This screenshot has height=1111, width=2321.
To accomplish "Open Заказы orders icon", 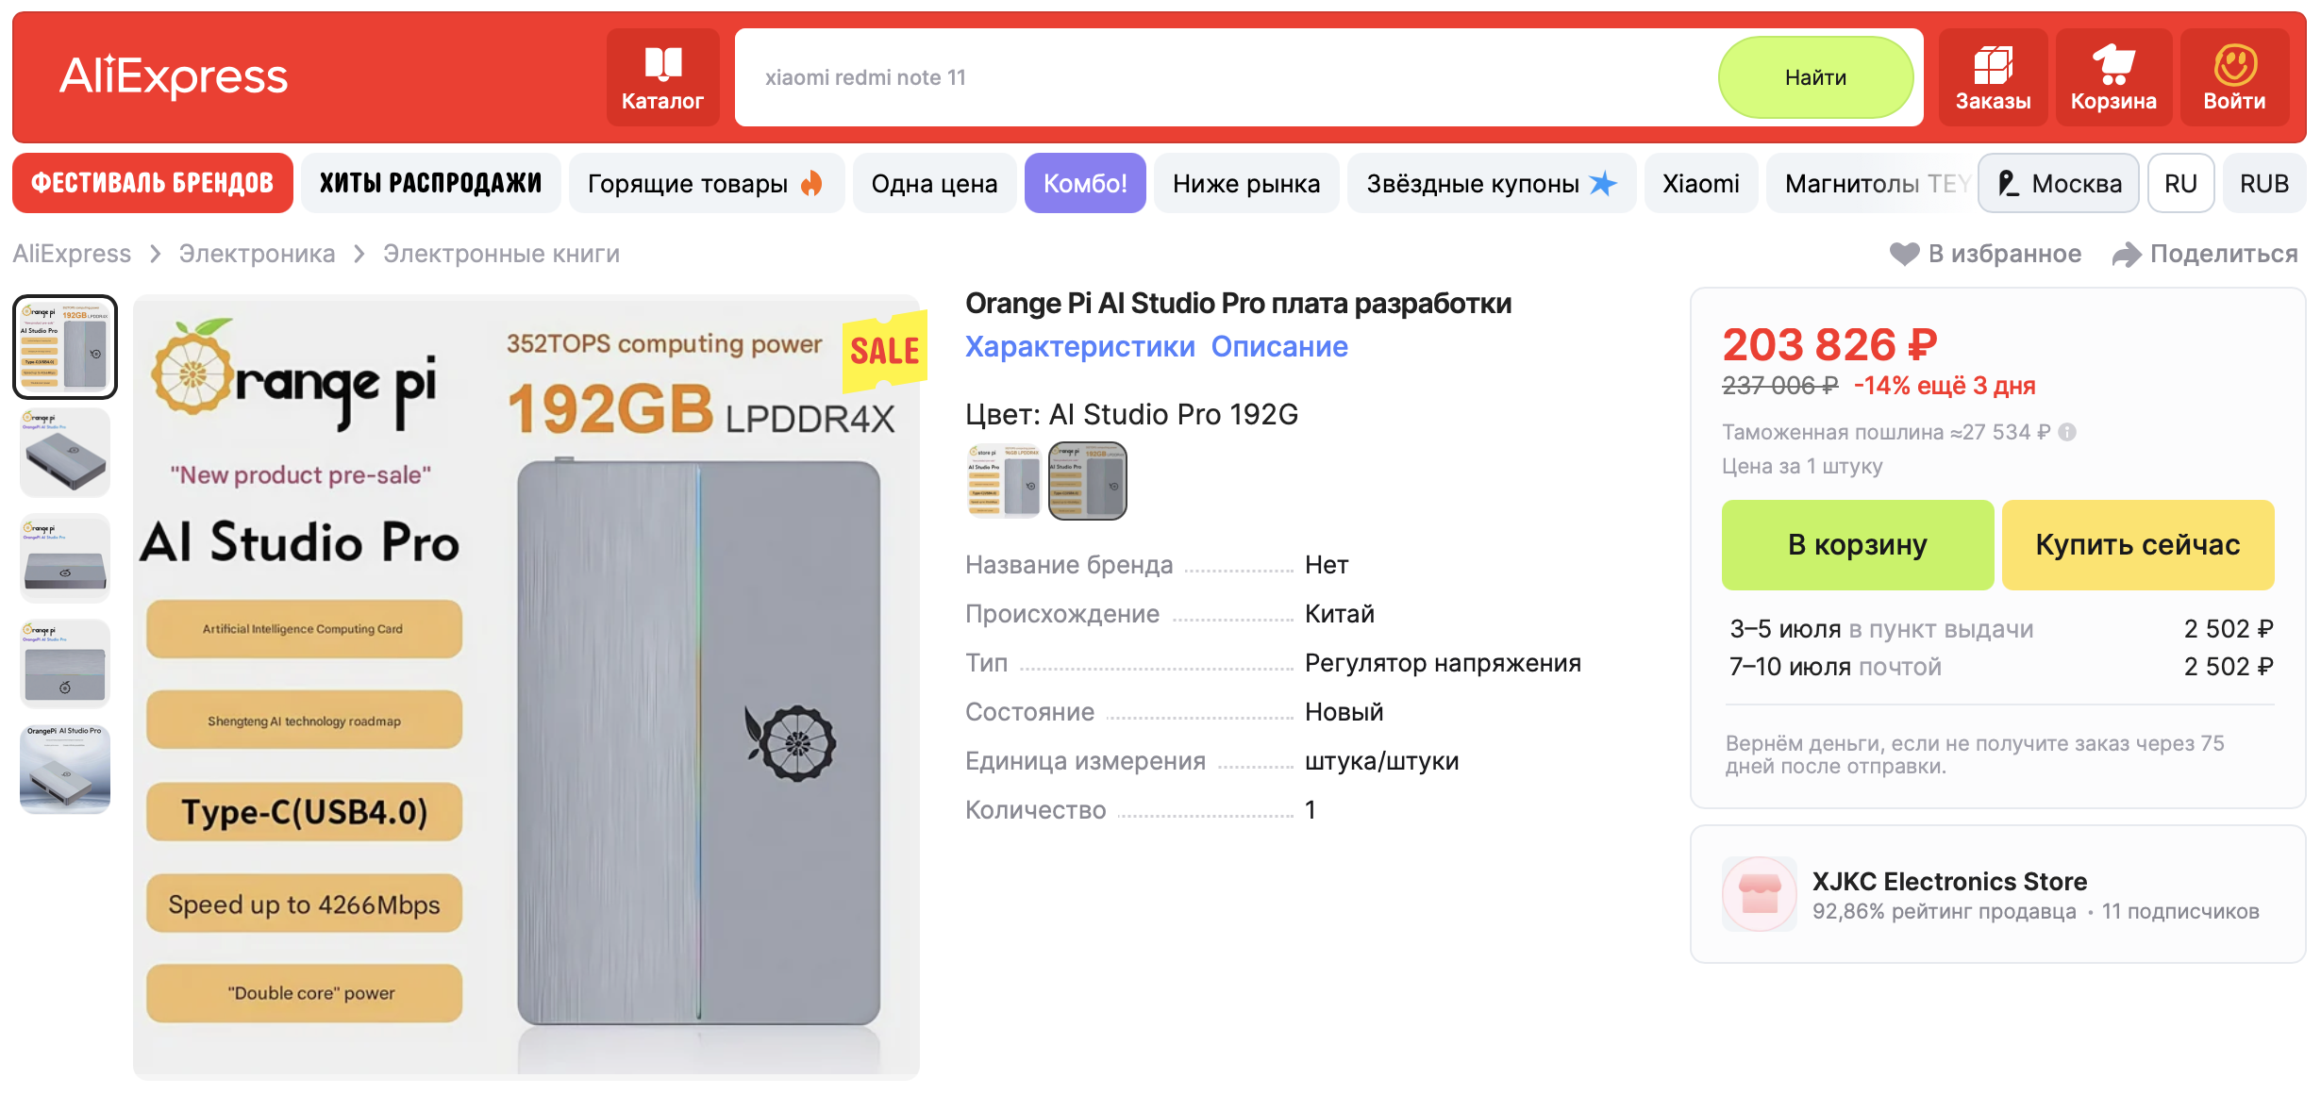I will click(x=1993, y=77).
